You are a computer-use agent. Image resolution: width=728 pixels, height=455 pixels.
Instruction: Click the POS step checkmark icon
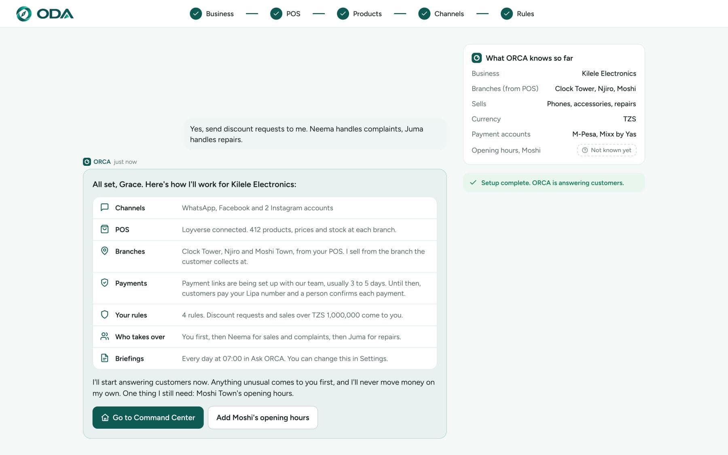click(x=276, y=14)
